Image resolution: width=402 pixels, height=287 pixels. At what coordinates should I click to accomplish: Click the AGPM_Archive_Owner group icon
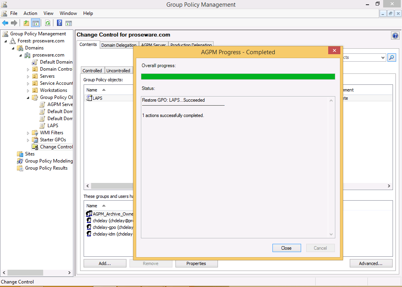click(89, 214)
